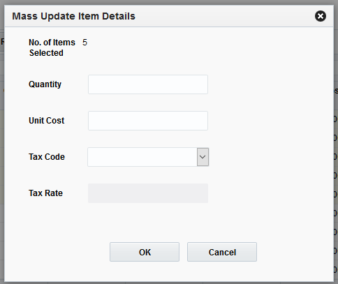The height and width of the screenshot is (284, 338).
Task: Click the Mass Update Item Details title
Action: click(73, 16)
